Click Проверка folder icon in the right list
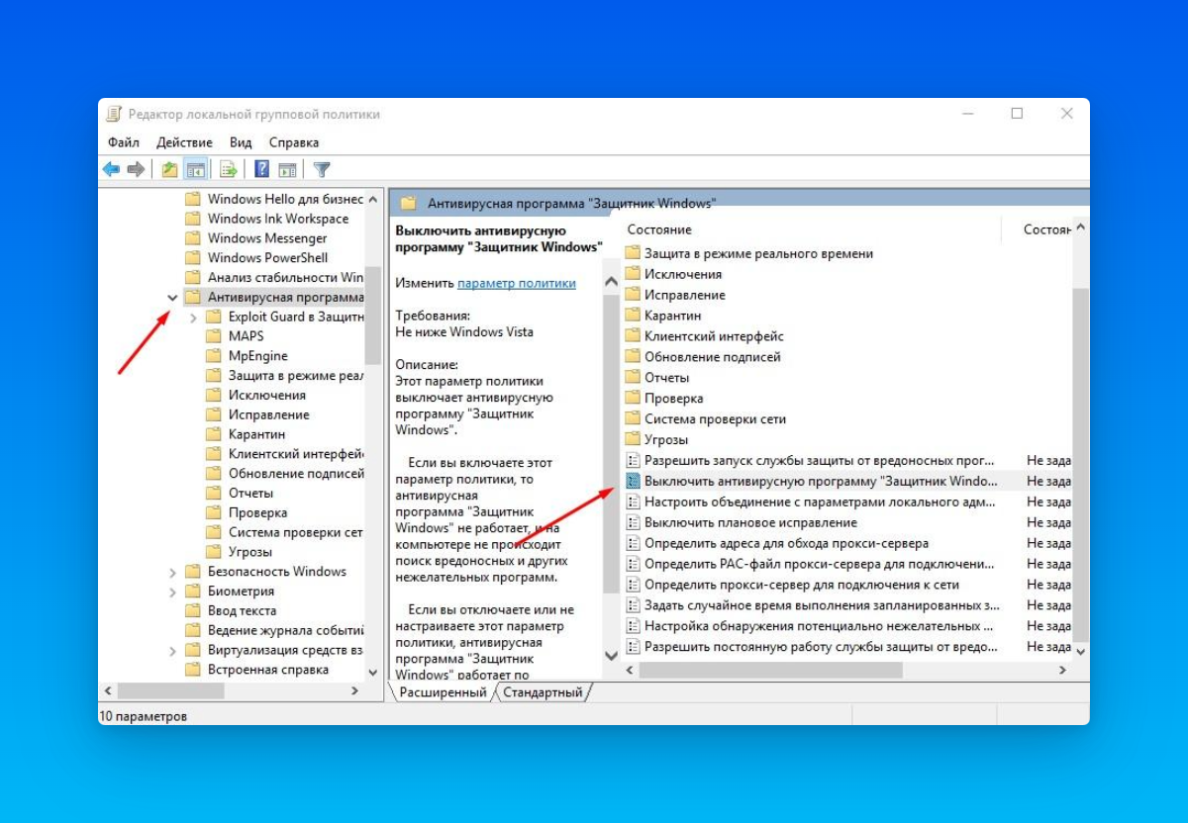1188x823 pixels. [633, 399]
